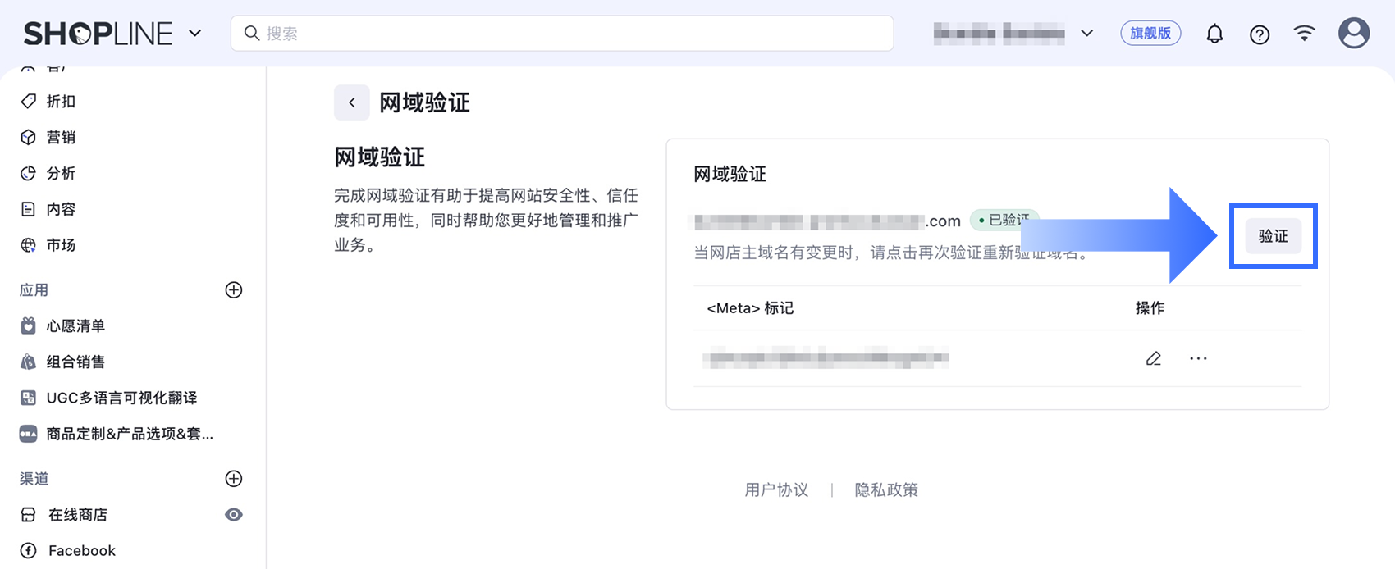Add a new app with plus icon
The height and width of the screenshot is (569, 1395).
tap(234, 290)
